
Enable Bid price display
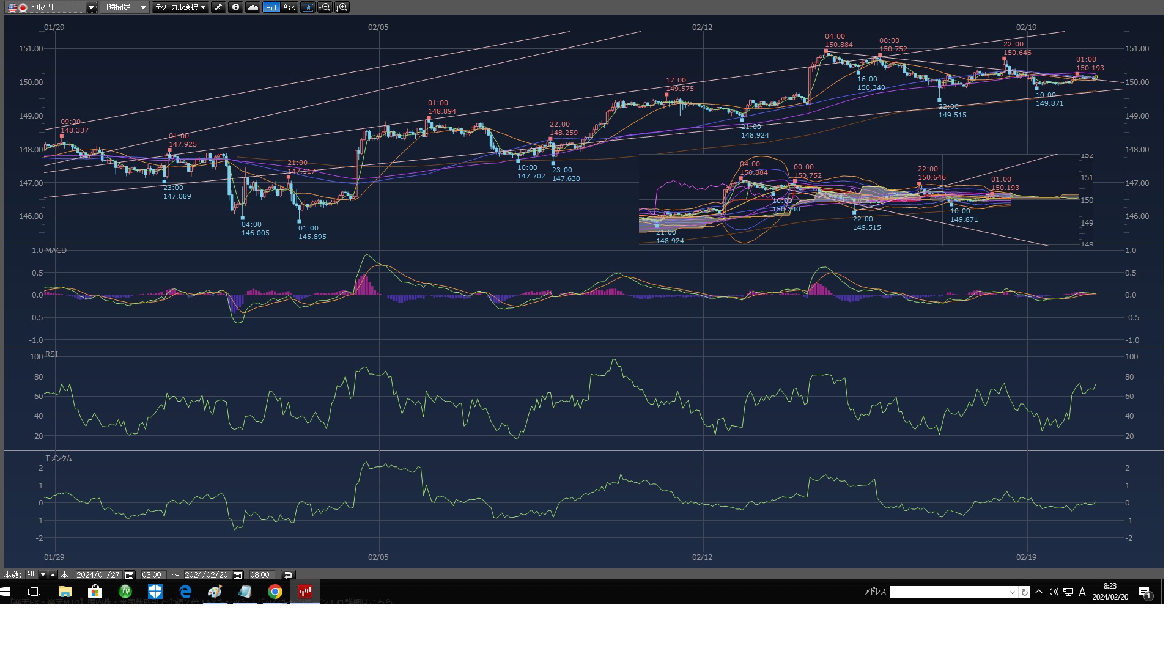[271, 7]
